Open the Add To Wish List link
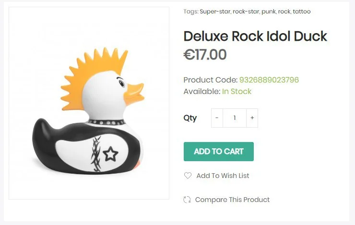Screen dimensions: 355x225 [x=223, y=176]
